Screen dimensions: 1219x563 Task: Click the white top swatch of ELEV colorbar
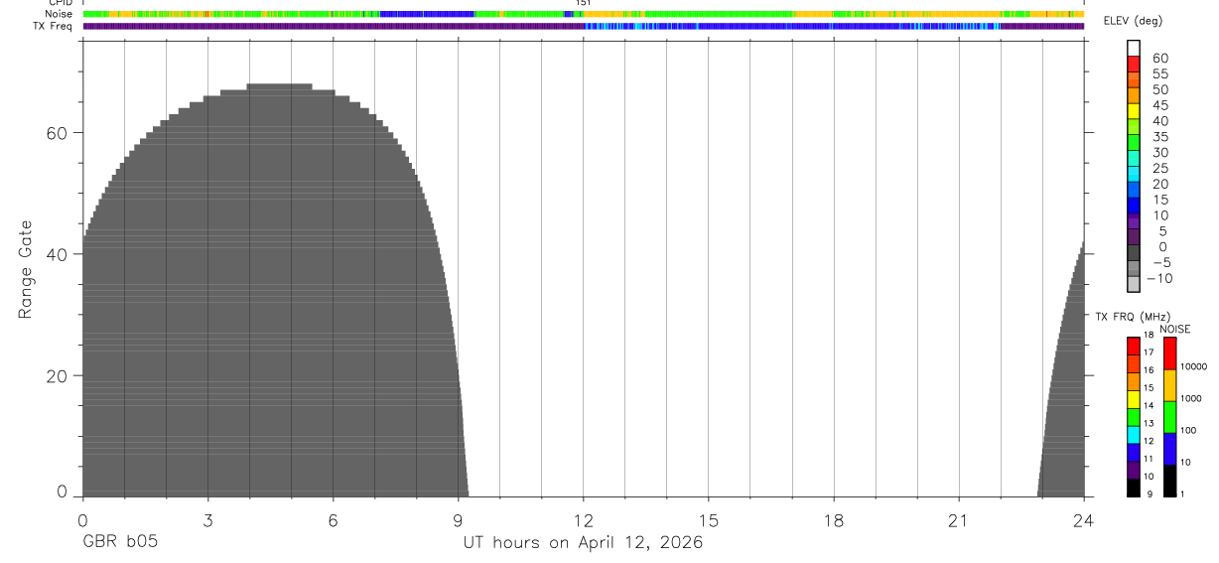1134,48
